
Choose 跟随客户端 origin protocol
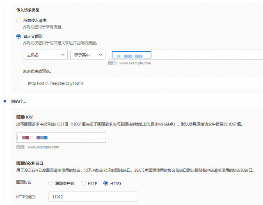(x=50, y=183)
